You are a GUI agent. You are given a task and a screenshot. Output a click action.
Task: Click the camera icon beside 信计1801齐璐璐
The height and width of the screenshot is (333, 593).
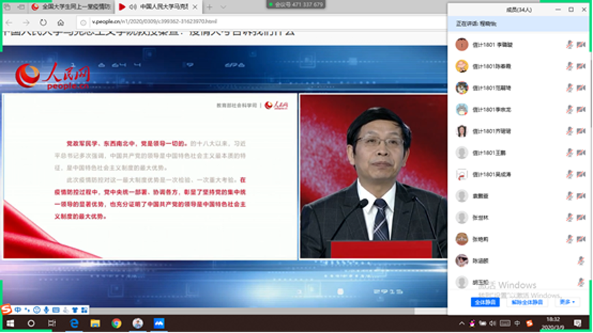coord(581,131)
